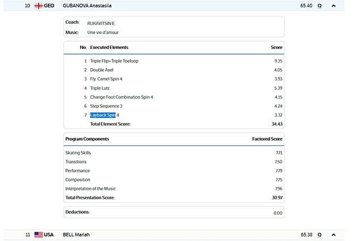The image size is (364, 241).
Task: Click the Georgia flag icon
Action: 38,6
